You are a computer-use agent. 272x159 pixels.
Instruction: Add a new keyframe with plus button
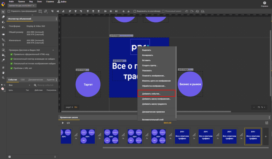[x=266, y=136]
